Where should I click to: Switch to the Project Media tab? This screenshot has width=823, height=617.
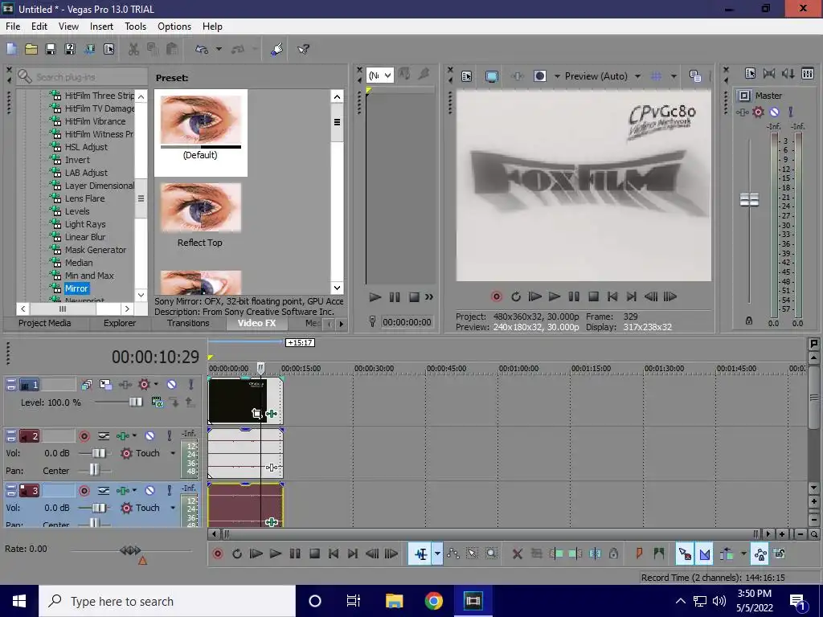point(45,323)
